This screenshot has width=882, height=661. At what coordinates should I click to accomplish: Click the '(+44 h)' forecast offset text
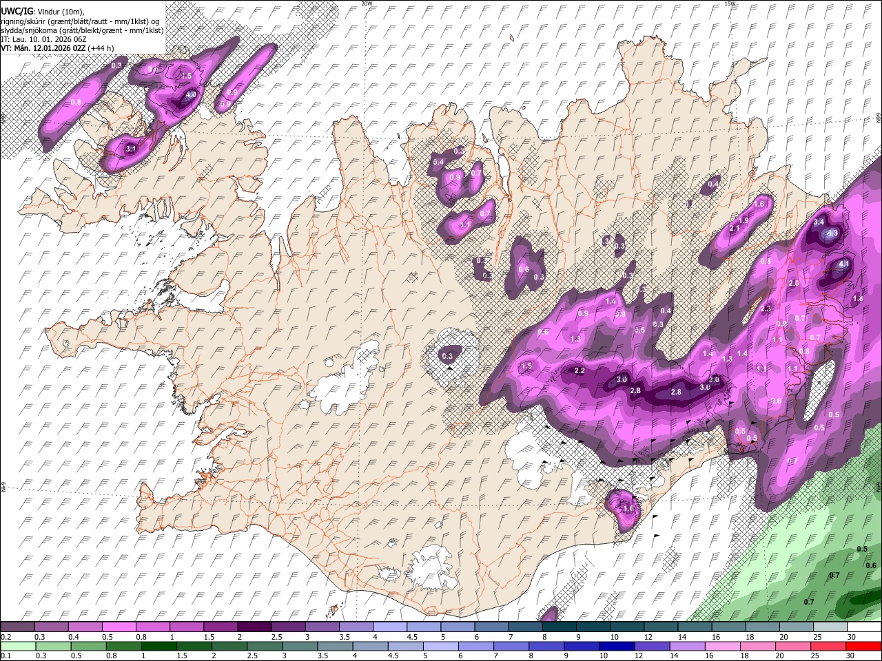pyautogui.click(x=101, y=48)
